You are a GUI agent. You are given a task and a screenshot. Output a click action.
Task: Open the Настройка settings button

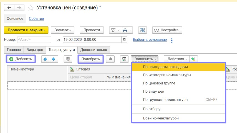(167, 30)
